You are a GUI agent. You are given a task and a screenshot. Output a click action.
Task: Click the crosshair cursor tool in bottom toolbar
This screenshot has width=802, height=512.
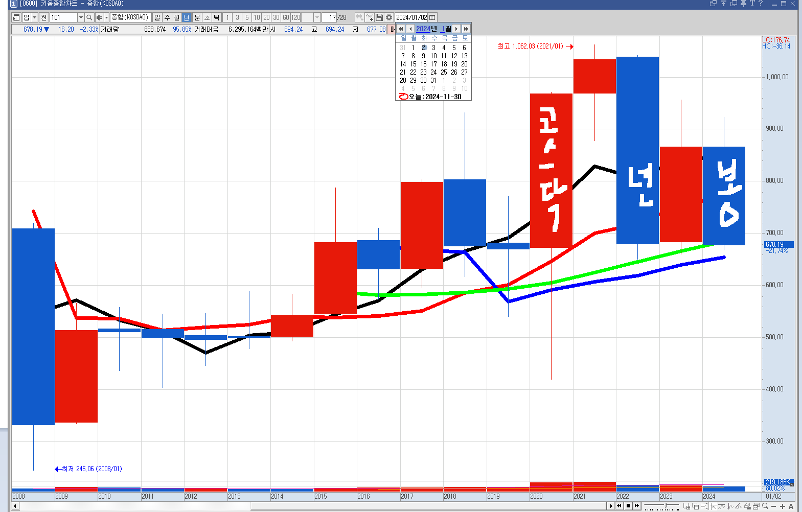713,506
